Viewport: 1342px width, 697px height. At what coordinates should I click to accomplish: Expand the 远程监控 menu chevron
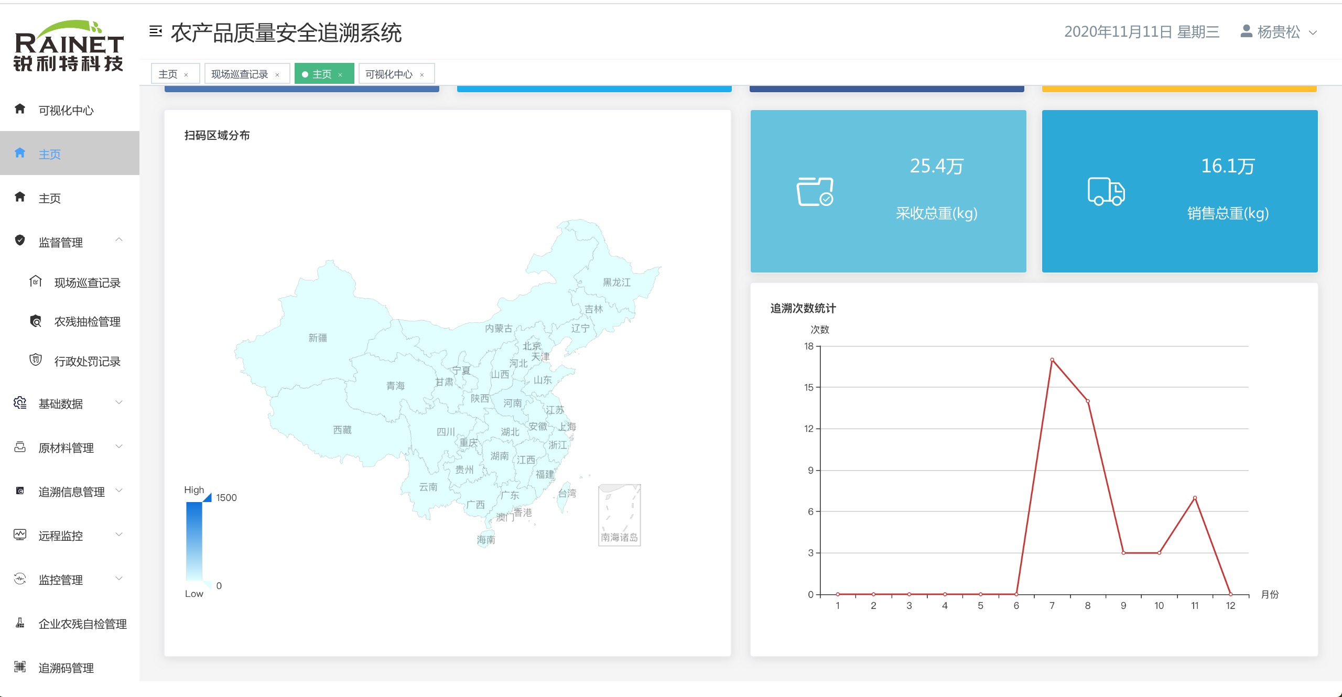click(119, 535)
